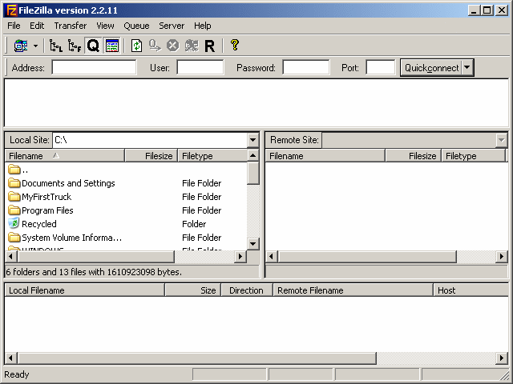Expand the Local Site path dropdown
The image size is (513, 384).
[252, 140]
